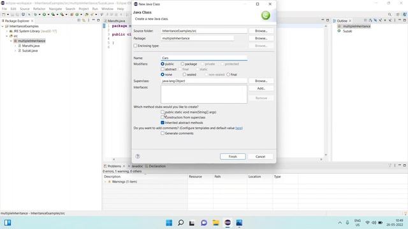The image size is (408, 229).
Task: Click the Coverage run icon in the toolbar
Action: [x=53, y=15]
